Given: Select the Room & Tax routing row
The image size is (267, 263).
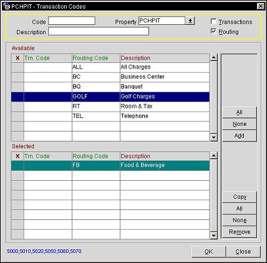Looking at the screenshot, I should pyautogui.click(x=110, y=107).
